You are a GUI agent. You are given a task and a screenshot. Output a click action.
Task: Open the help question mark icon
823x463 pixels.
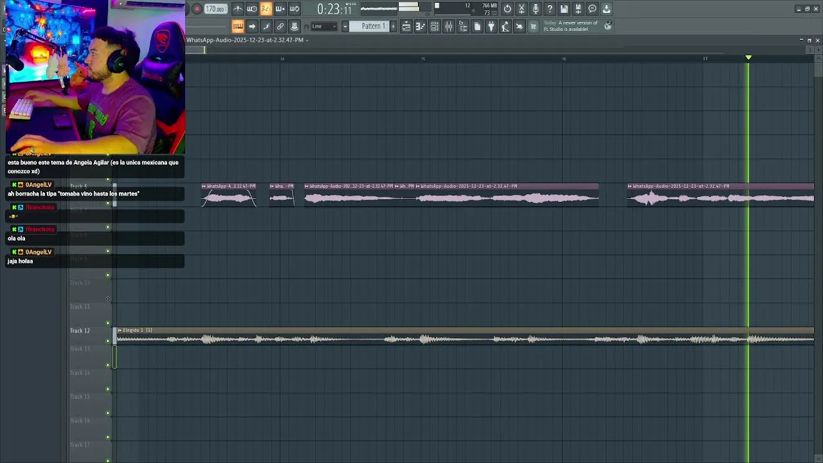[550, 9]
